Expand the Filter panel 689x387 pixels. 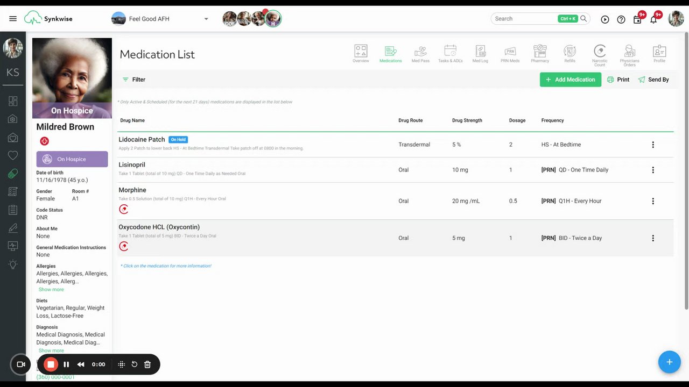pyautogui.click(x=133, y=80)
